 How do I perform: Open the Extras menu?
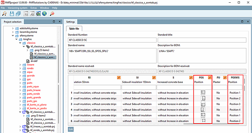[x=34, y=8]
